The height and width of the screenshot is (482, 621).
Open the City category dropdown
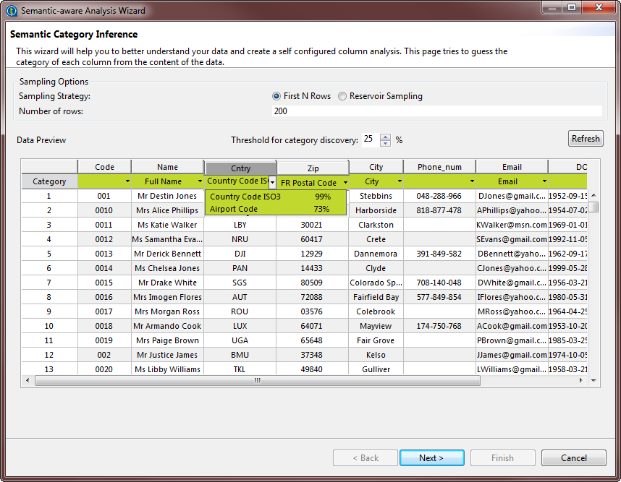[400, 181]
